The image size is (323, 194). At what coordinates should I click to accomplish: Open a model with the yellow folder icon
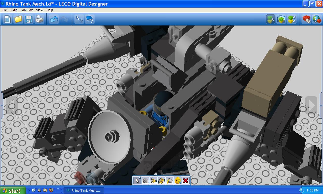(18, 19)
